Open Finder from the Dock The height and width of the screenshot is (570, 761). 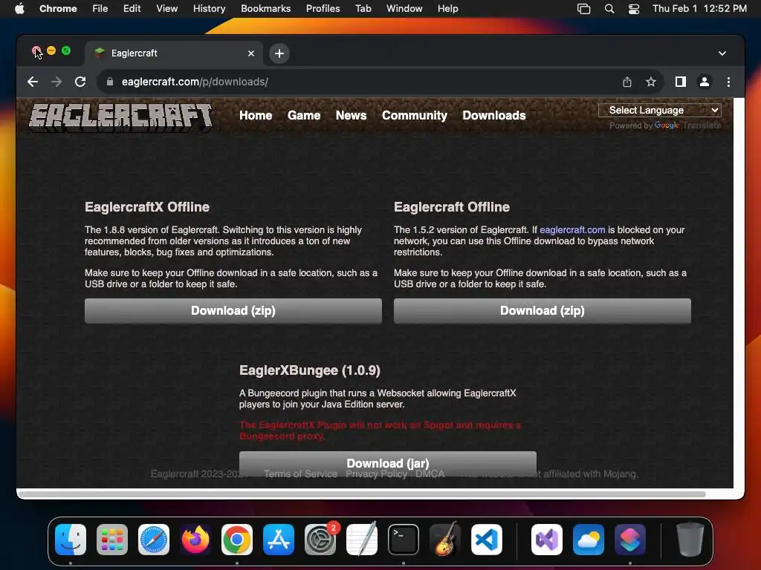tap(71, 540)
